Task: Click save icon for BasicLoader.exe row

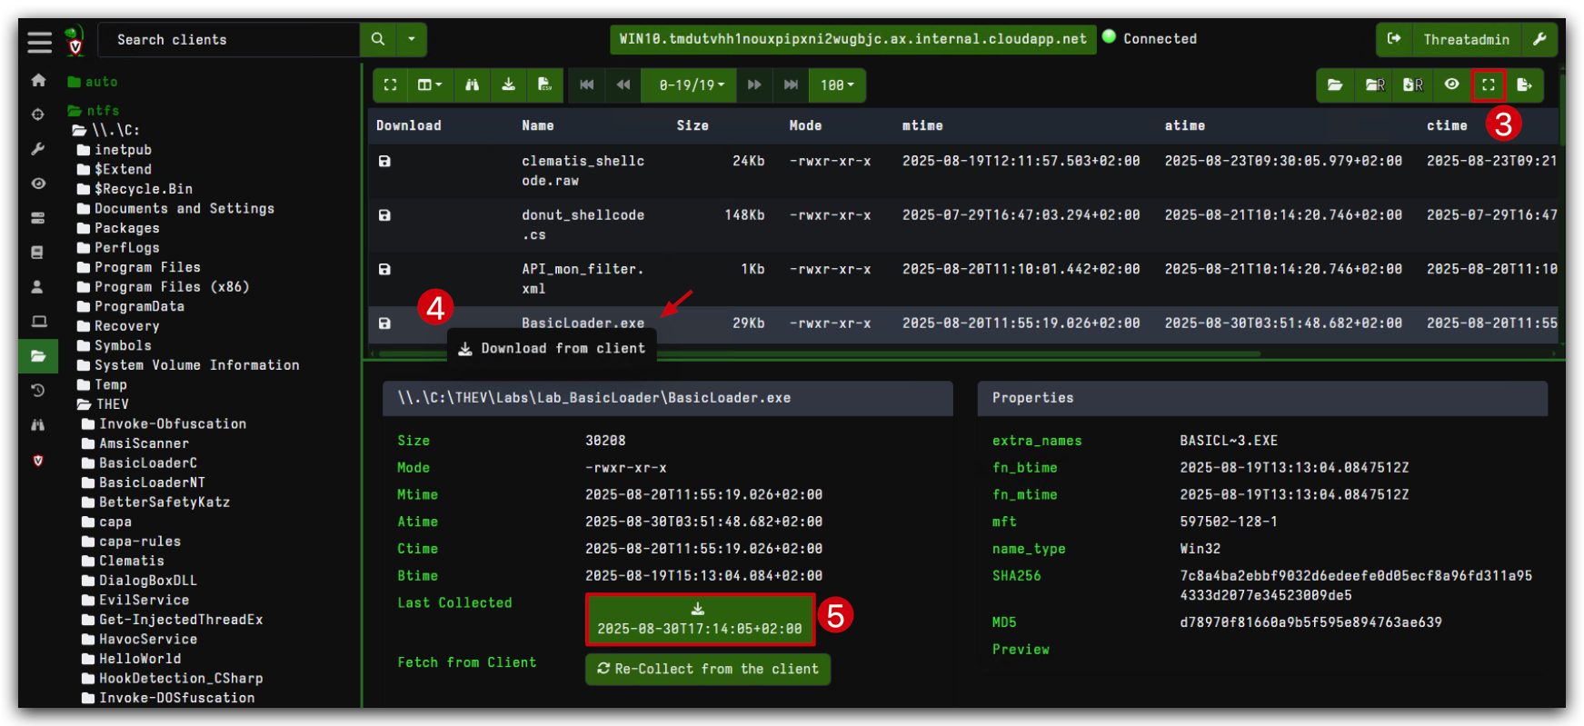Action: pos(384,323)
